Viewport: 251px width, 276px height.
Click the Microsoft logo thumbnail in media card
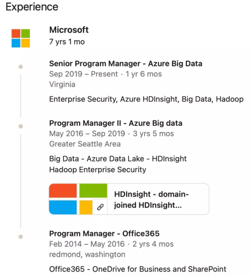click(78, 199)
